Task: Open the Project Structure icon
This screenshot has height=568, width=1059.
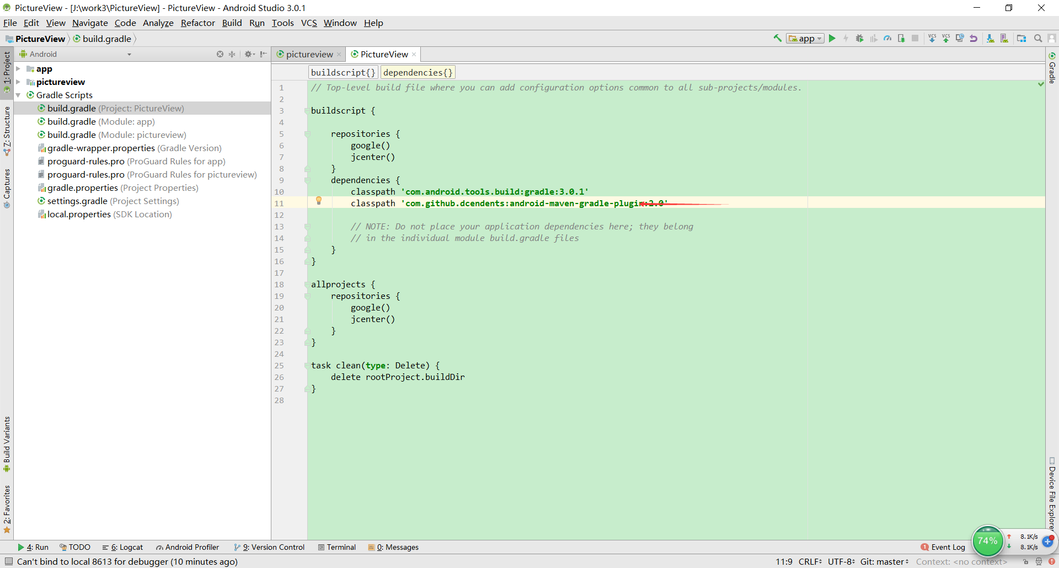Action: [x=1021, y=38]
